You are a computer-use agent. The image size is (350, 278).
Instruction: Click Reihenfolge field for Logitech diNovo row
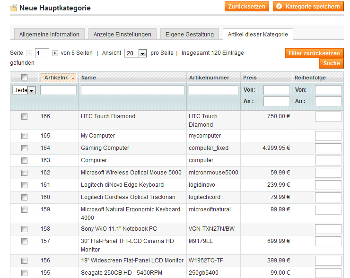(328, 185)
